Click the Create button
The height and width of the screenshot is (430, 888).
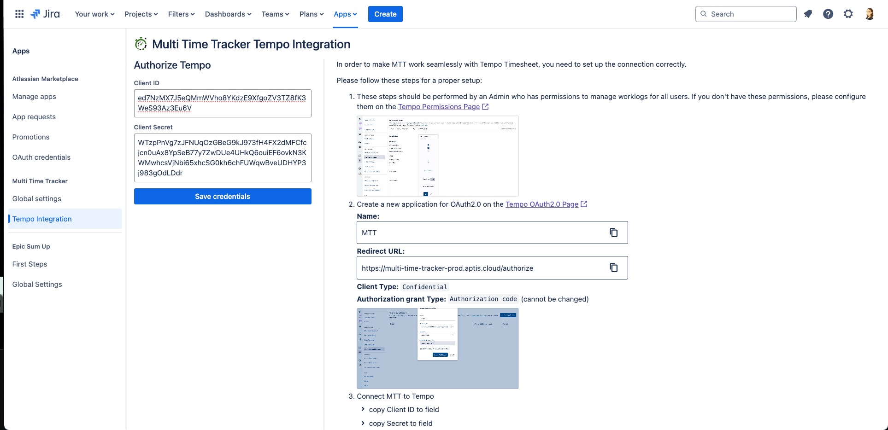pyautogui.click(x=385, y=14)
